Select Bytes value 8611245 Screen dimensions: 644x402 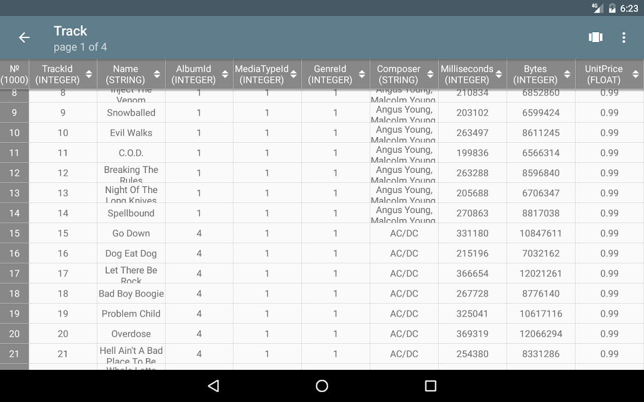(x=541, y=133)
